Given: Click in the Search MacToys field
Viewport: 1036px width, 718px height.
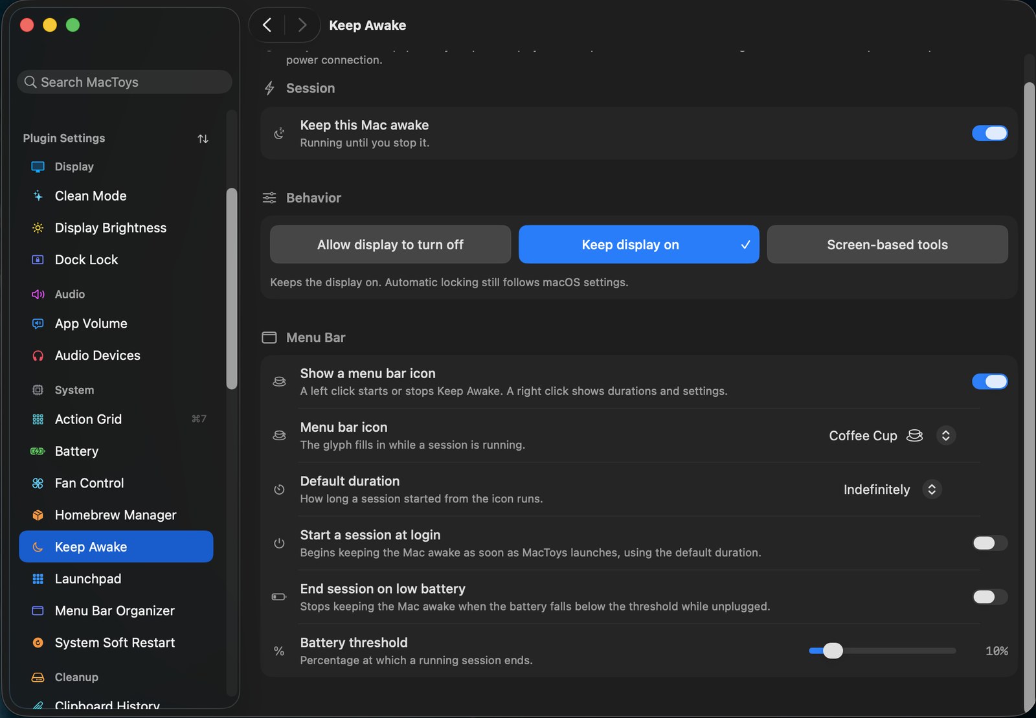Looking at the screenshot, I should click(124, 82).
